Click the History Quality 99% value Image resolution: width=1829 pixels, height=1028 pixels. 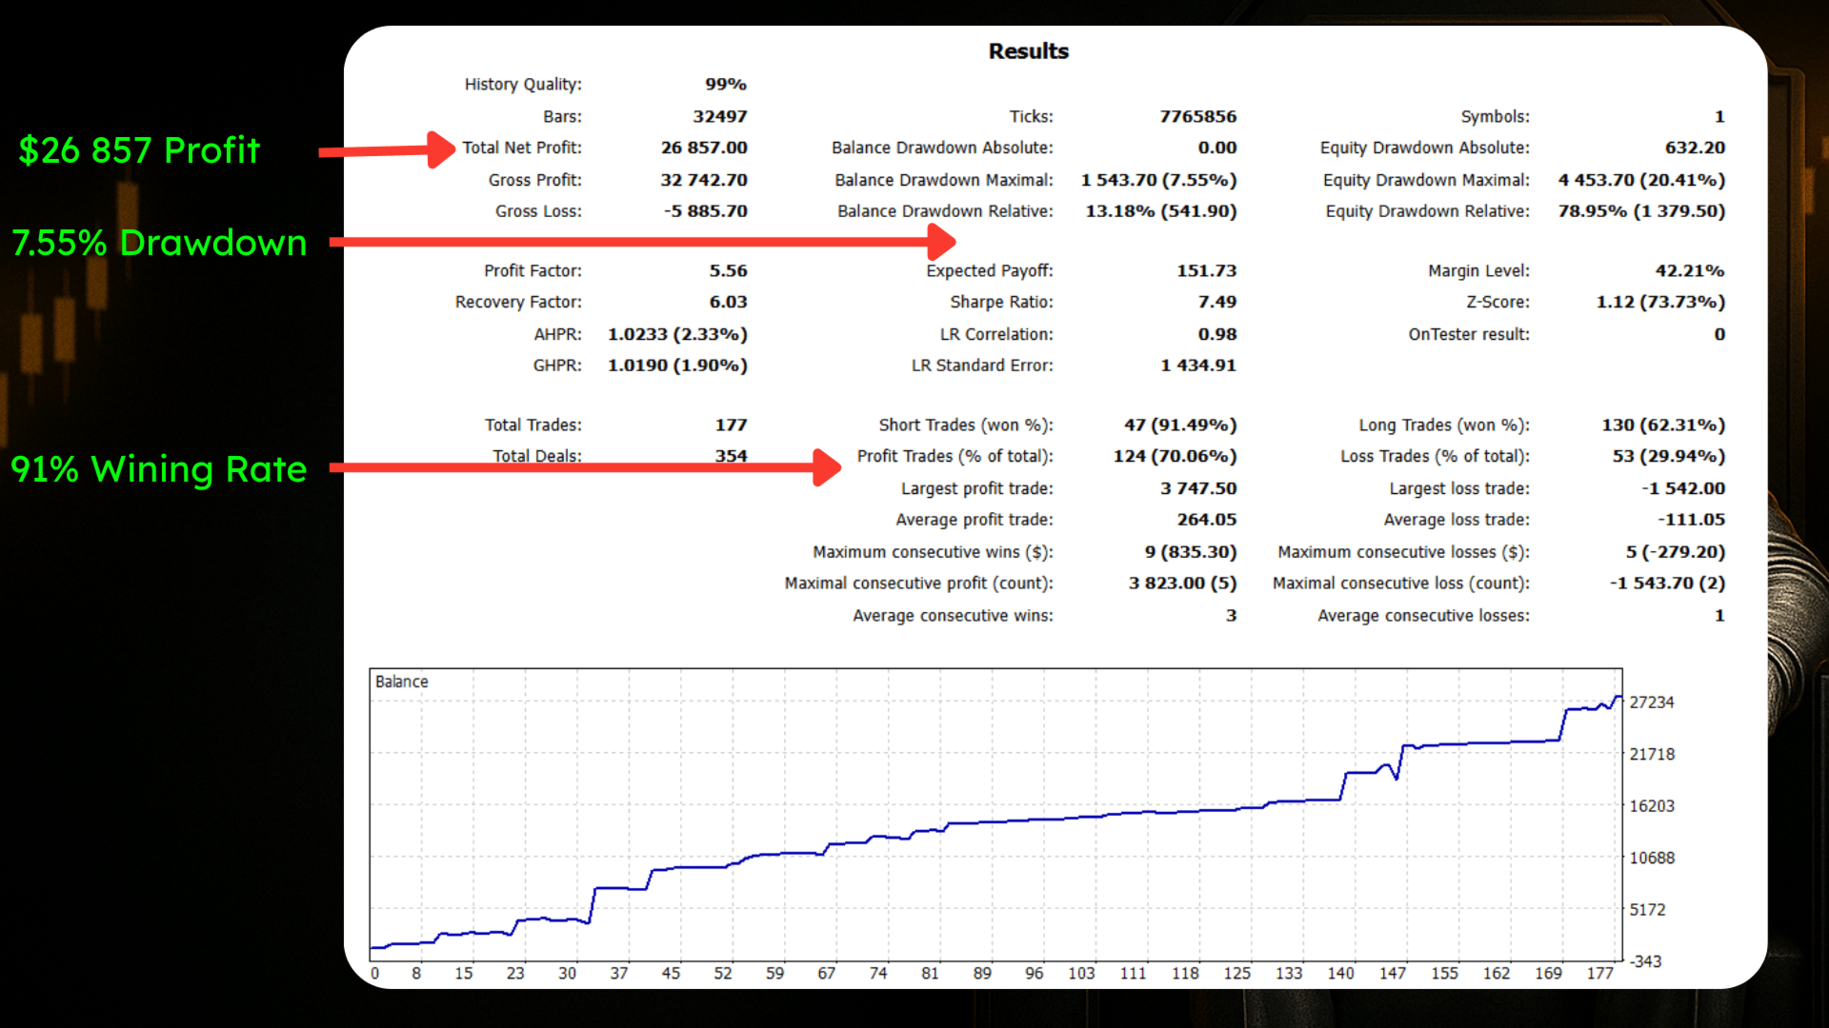pyautogui.click(x=725, y=84)
